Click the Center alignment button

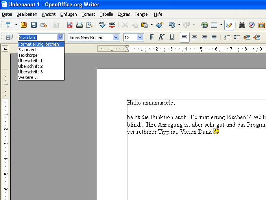click(x=194, y=37)
